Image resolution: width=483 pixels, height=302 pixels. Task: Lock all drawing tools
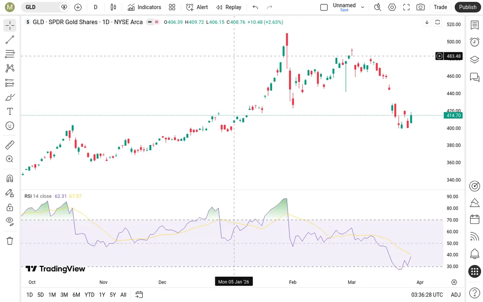(10, 207)
